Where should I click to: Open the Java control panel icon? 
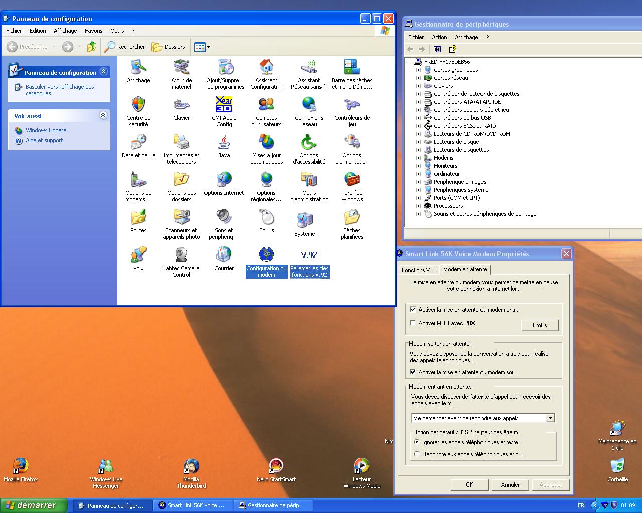click(x=224, y=142)
